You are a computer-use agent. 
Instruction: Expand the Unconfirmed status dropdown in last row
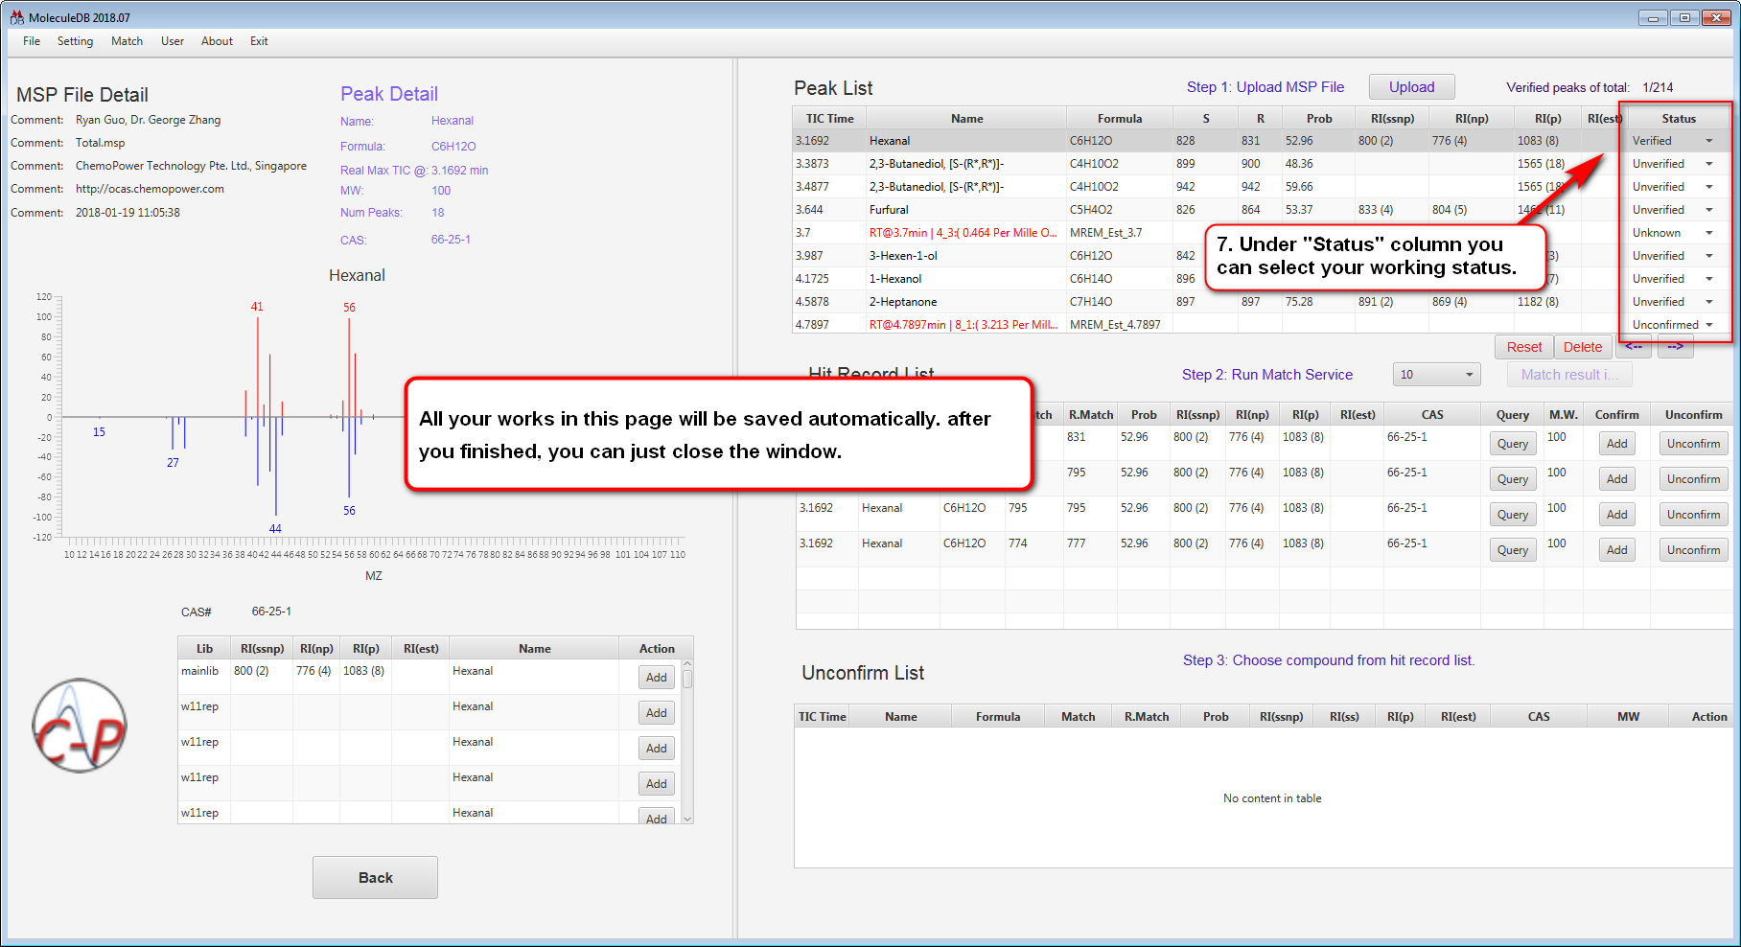(x=1708, y=325)
